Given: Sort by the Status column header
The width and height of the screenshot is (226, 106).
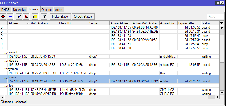Looking at the screenshot, I should pyautogui.click(x=210, y=23).
